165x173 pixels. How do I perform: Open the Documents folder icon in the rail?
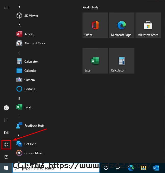point(6,120)
